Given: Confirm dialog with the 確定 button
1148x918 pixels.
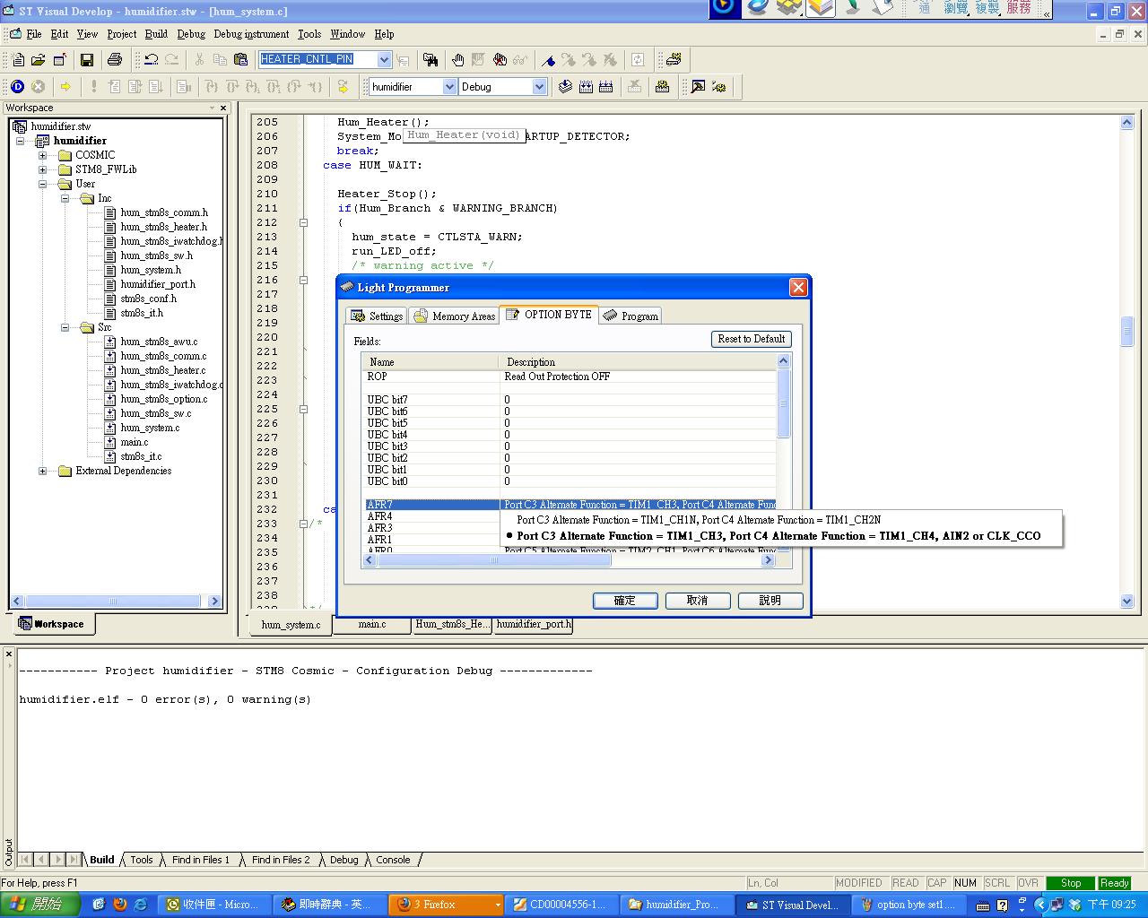Looking at the screenshot, I should [625, 601].
